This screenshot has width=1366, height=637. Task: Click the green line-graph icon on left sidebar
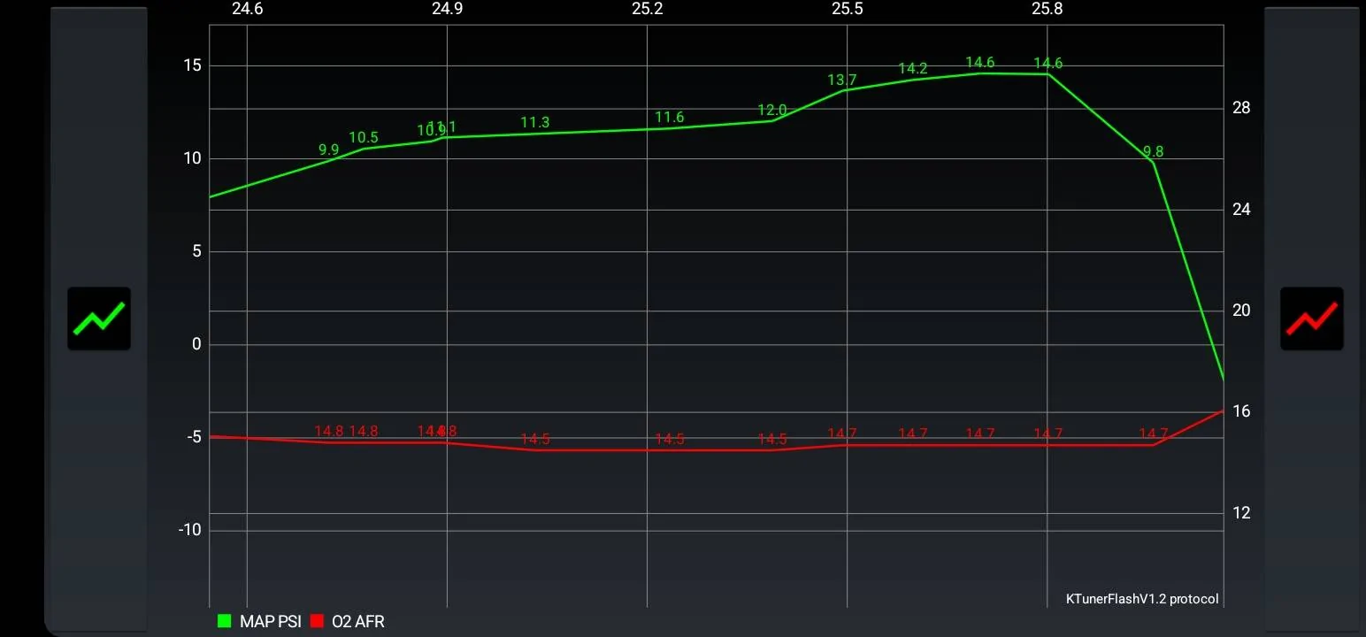pyautogui.click(x=98, y=318)
